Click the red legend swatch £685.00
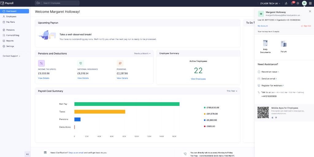314x157 pixels. [x=205, y=126]
